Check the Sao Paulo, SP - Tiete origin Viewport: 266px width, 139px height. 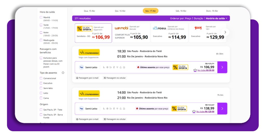[41, 110]
